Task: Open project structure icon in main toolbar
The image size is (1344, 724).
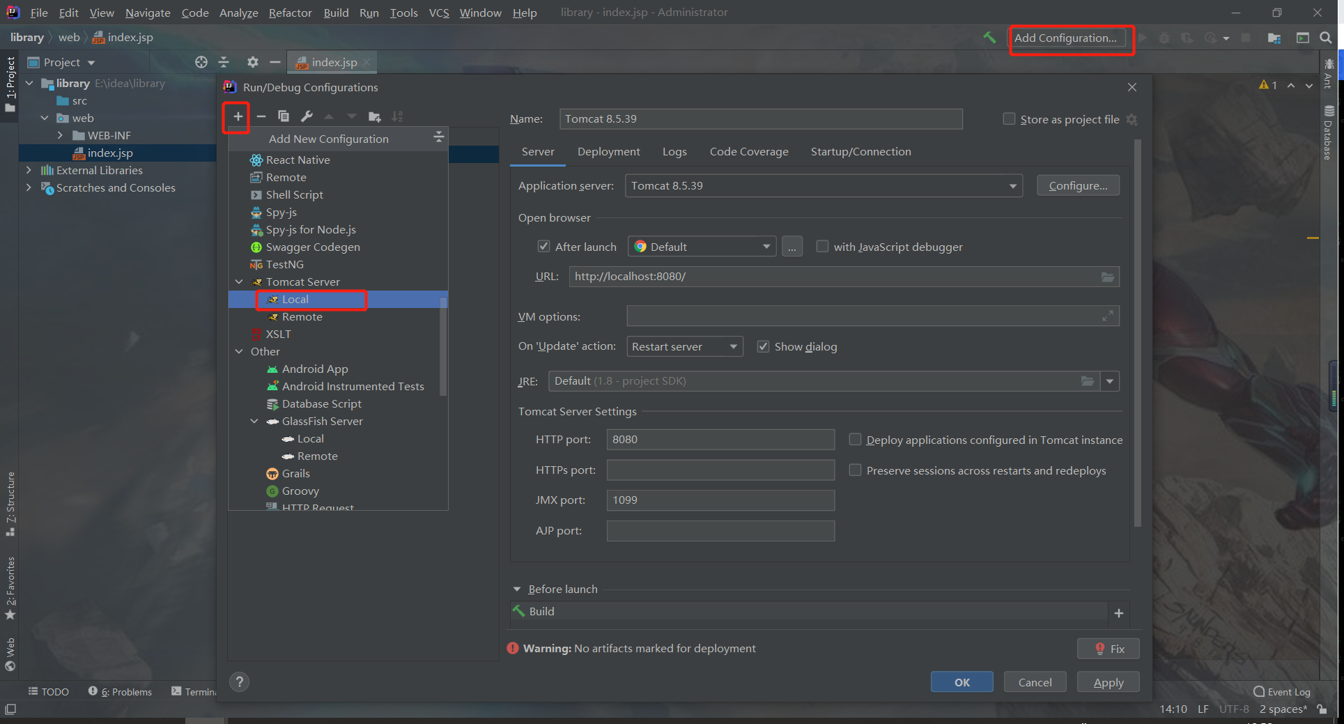Action: 1274,38
